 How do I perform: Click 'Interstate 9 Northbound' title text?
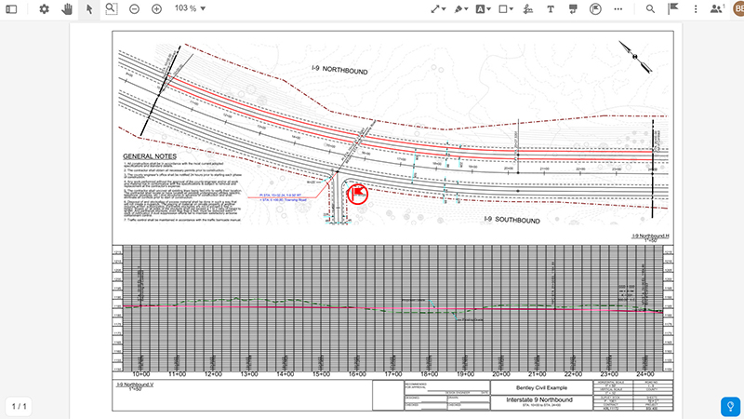[539, 399]
